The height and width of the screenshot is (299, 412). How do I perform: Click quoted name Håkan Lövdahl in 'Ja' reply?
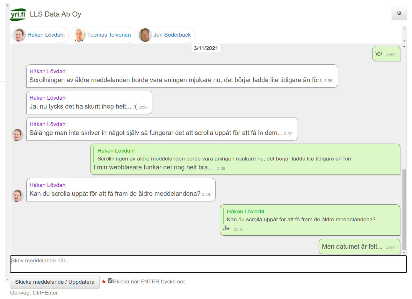click(x=245, y=211)
